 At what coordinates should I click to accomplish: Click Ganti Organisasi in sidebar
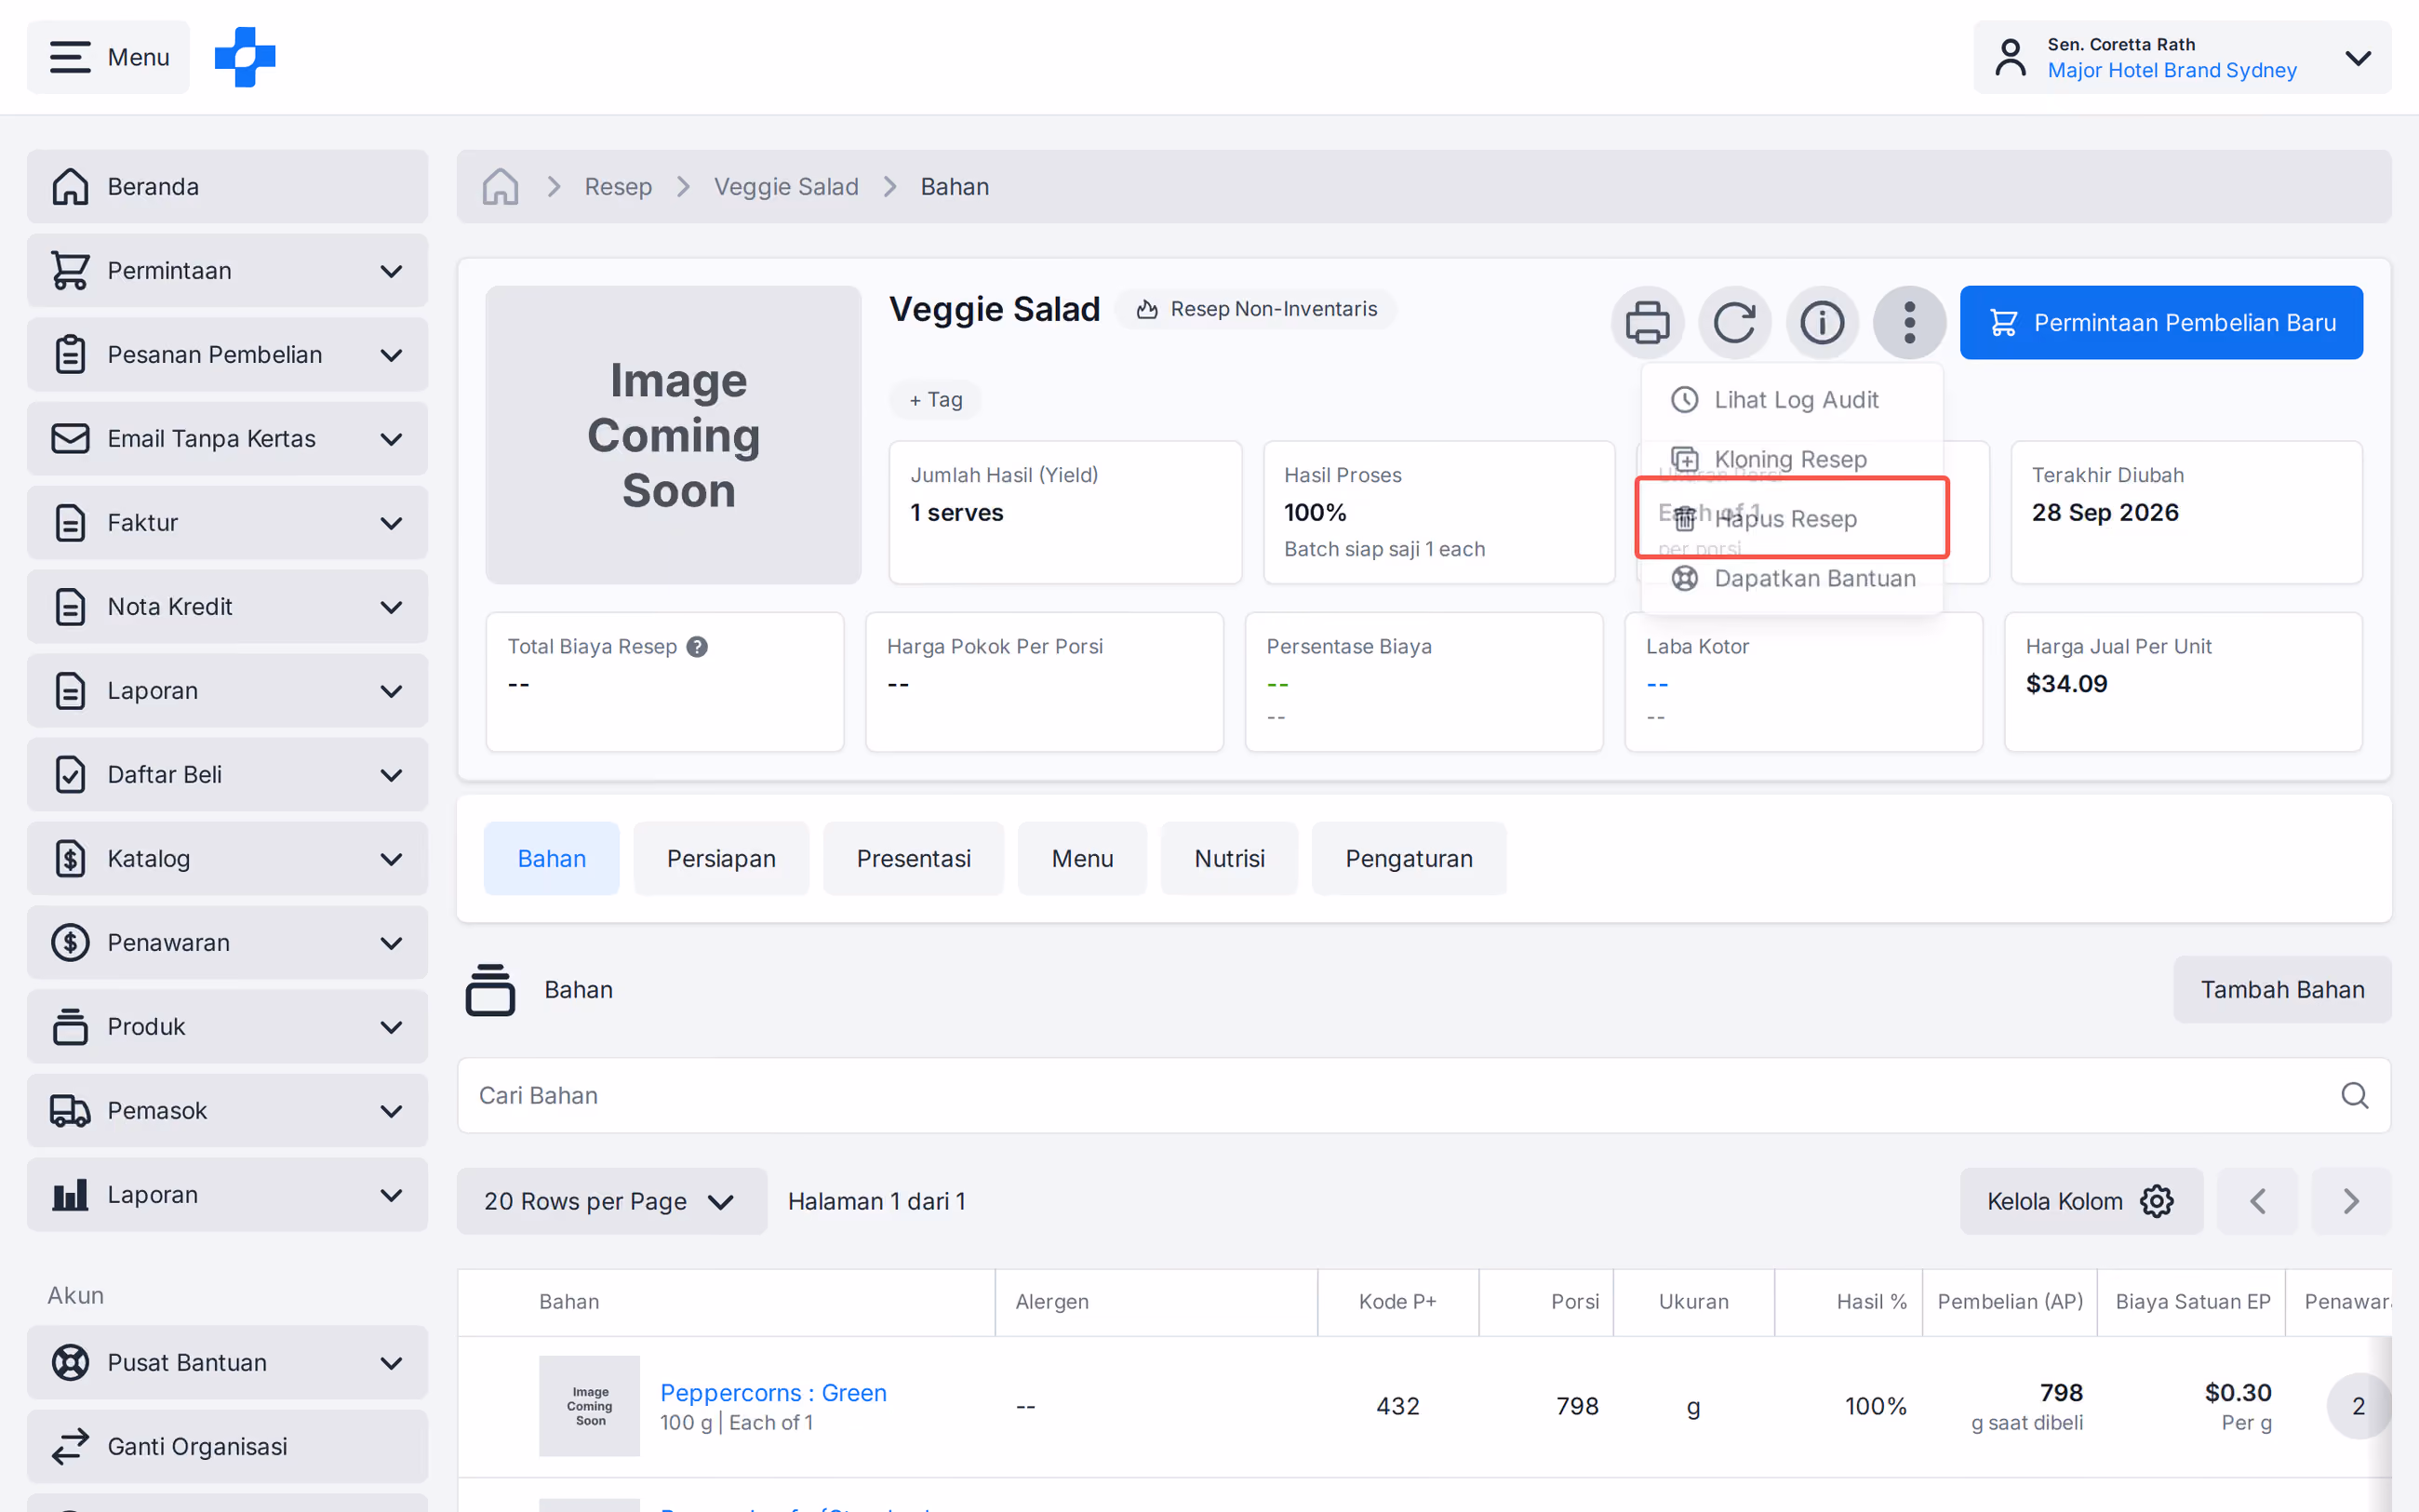point(228,1446)
